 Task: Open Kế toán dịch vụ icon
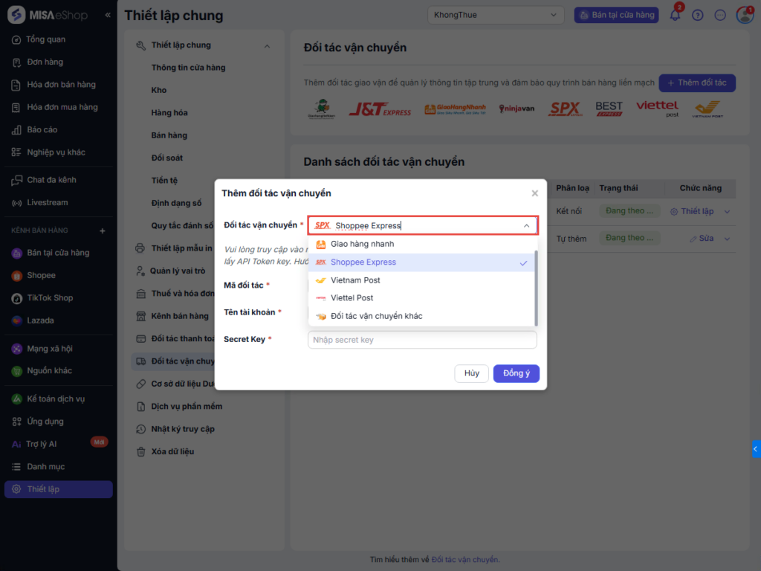[x=16, y=399]
